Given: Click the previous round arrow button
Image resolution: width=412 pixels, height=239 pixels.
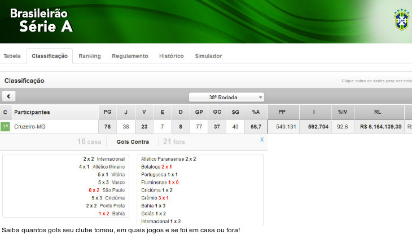Looking at the screenshot, I should pyautogui.click(x=8, y=96).
